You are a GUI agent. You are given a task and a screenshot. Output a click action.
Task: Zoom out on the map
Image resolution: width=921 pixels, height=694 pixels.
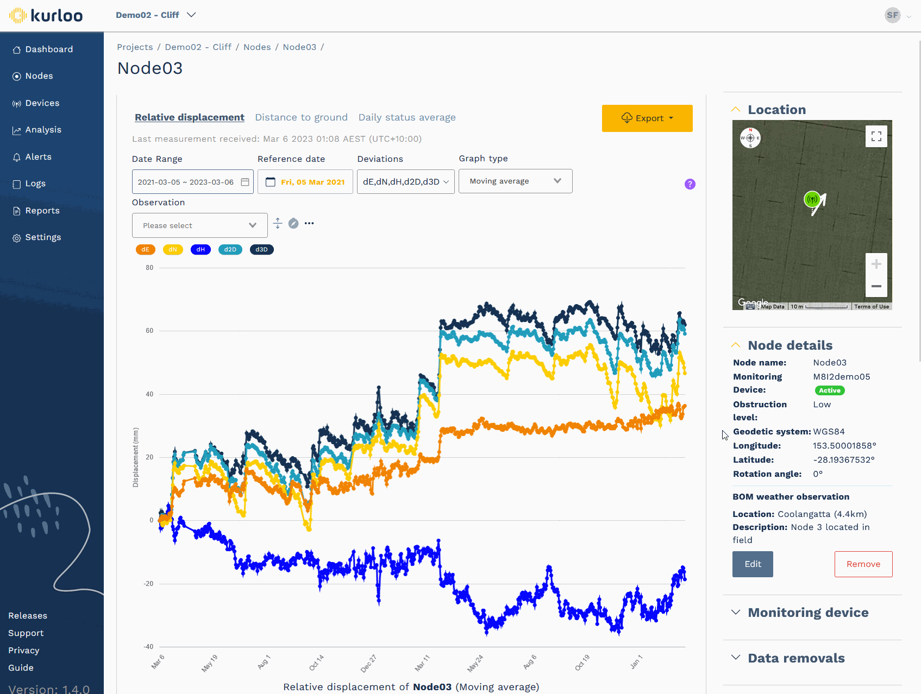pos(876,286)
